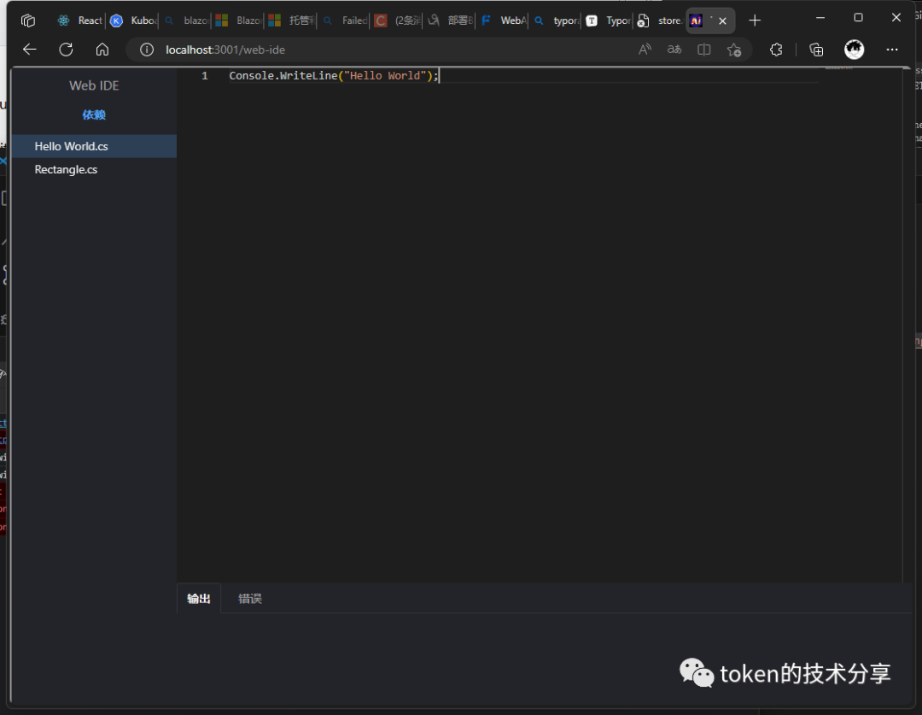Open the browser settings and more menu
The image size is (922, 715).
point(892,50)
